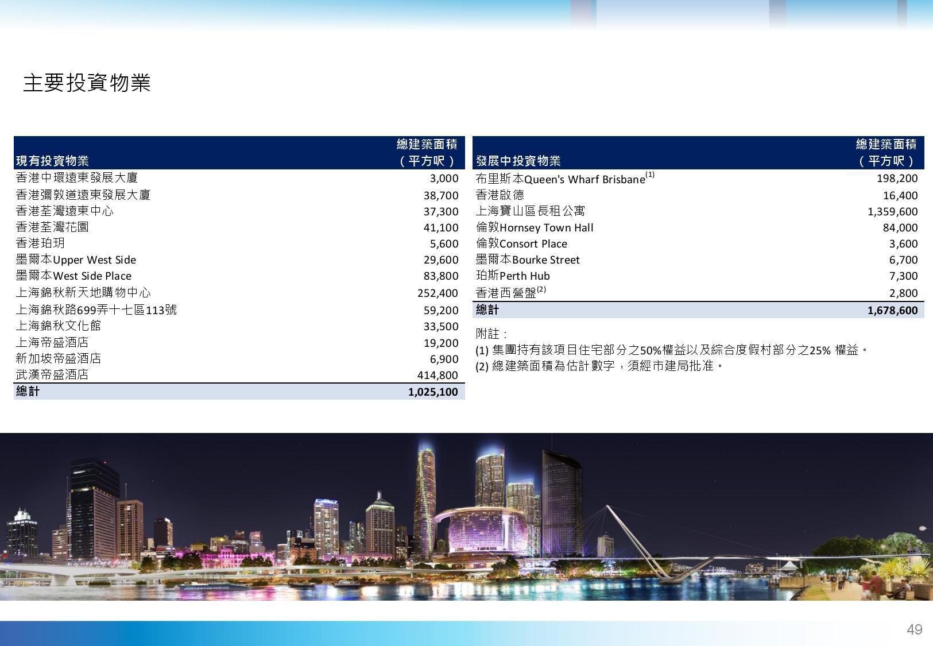This screenshot has height=646, width=933.
Task: Click footnote (2) about 市建局批准
Action: (599, 365)
